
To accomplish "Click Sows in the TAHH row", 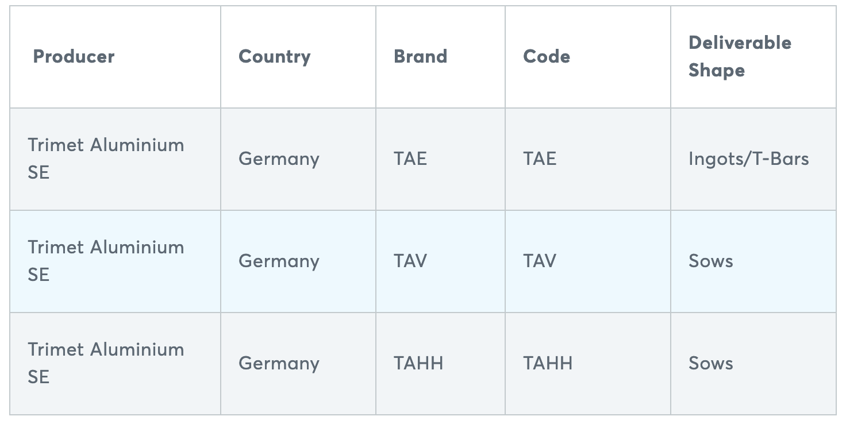I will tap(711, 363).
